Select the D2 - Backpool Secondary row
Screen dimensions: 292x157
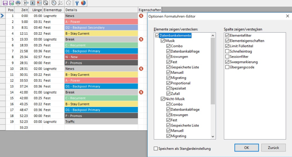(x=101, y=28)
